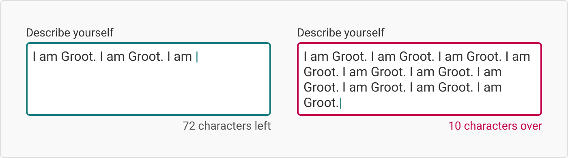The height and width of the screenshot is (158, 568).
Task: Click the number "72" in gray counter
Action: 189,126
